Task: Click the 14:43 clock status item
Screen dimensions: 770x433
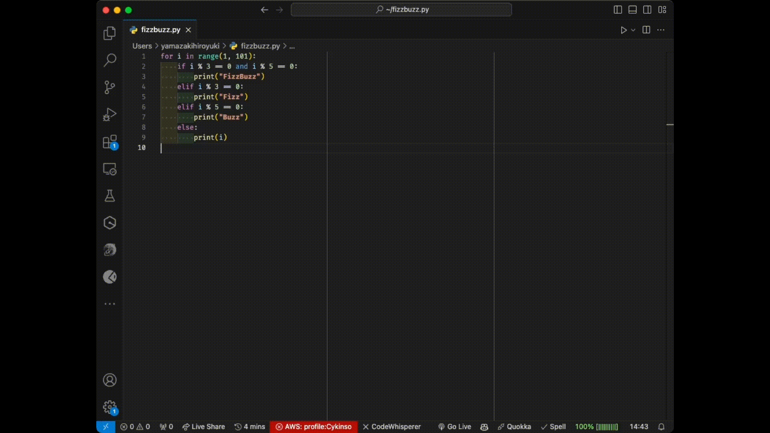Action: (639, 427)
